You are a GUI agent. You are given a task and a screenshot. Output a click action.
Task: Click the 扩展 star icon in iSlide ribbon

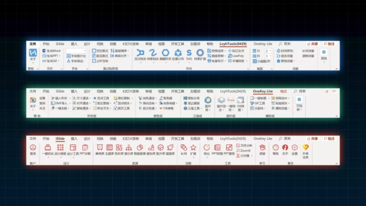[193, 148]
